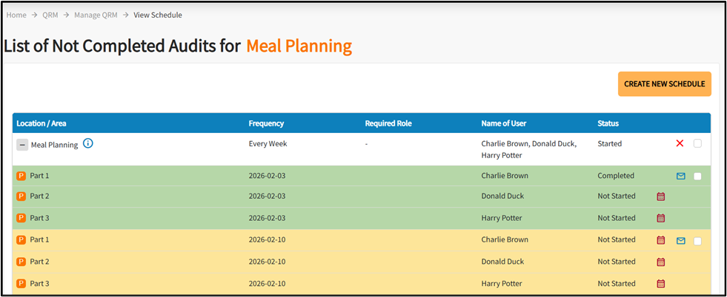This screenshot has width=727, height=297.
Task: Click the Status column header
Action: 608,123
